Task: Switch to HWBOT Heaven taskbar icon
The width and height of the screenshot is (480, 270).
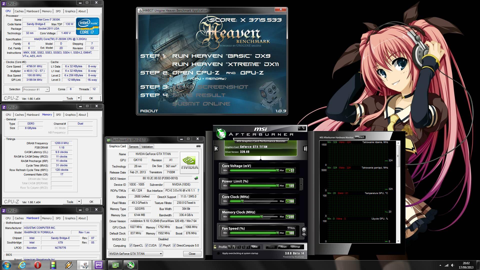Action: pos(84,265)
